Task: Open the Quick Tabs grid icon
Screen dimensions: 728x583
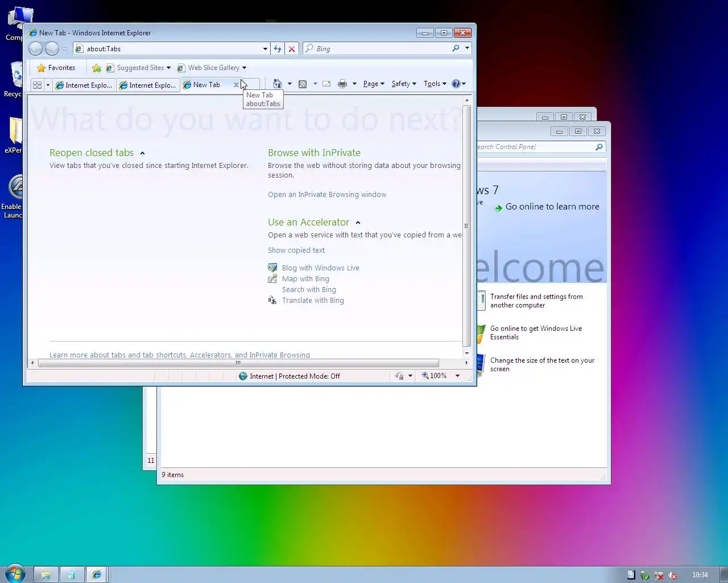Action: pos(38,85)
